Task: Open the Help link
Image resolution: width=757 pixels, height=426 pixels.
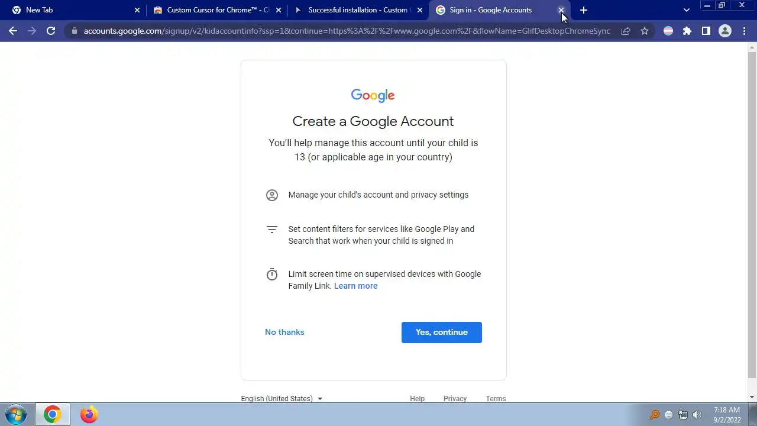Action: click(418, 399)
